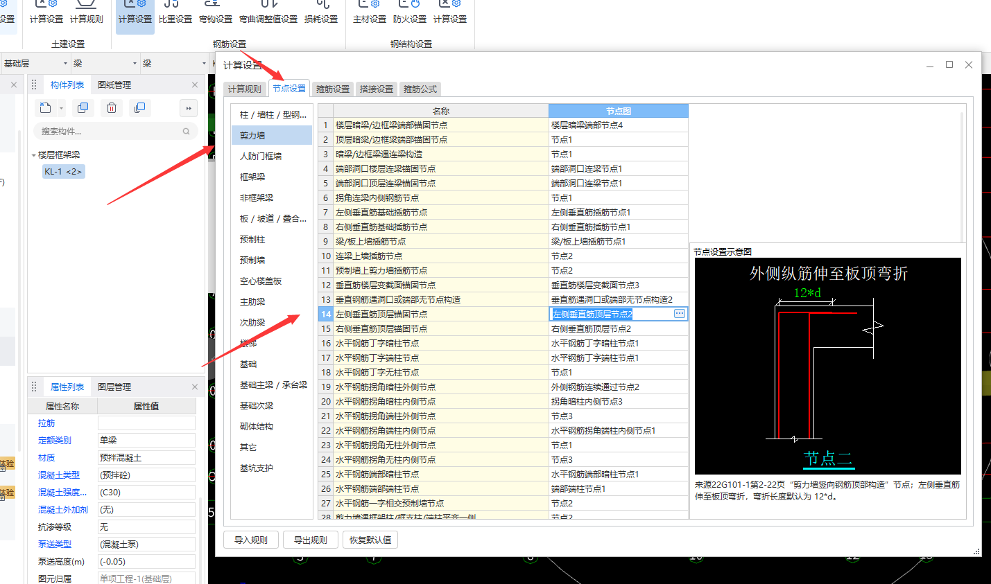Click the drag handle of the 构件列表 panel

[34, 85]
